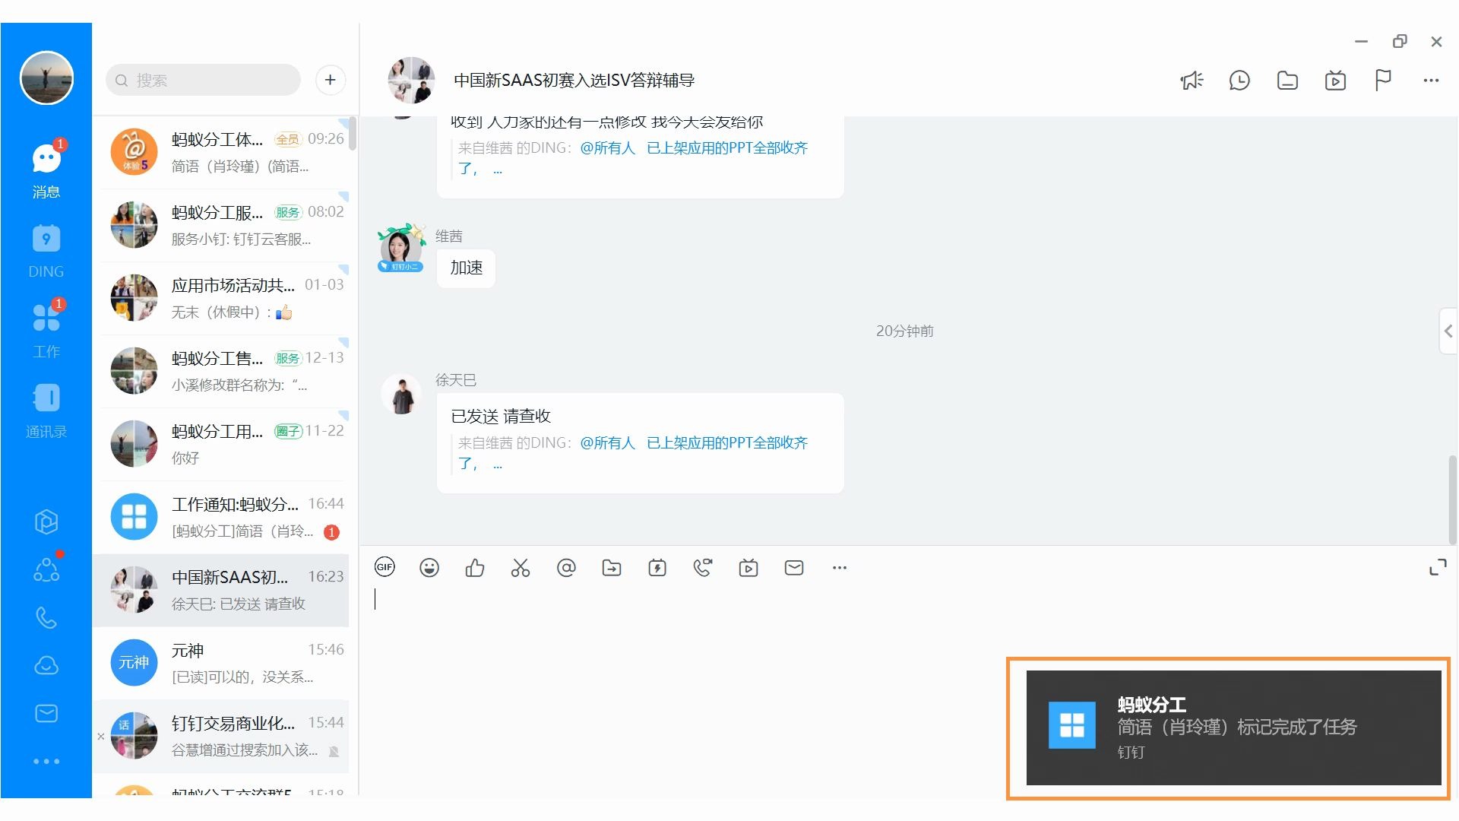
Task: Open the 蚂蚁分工服... conversation
Action: pos(224,225)
